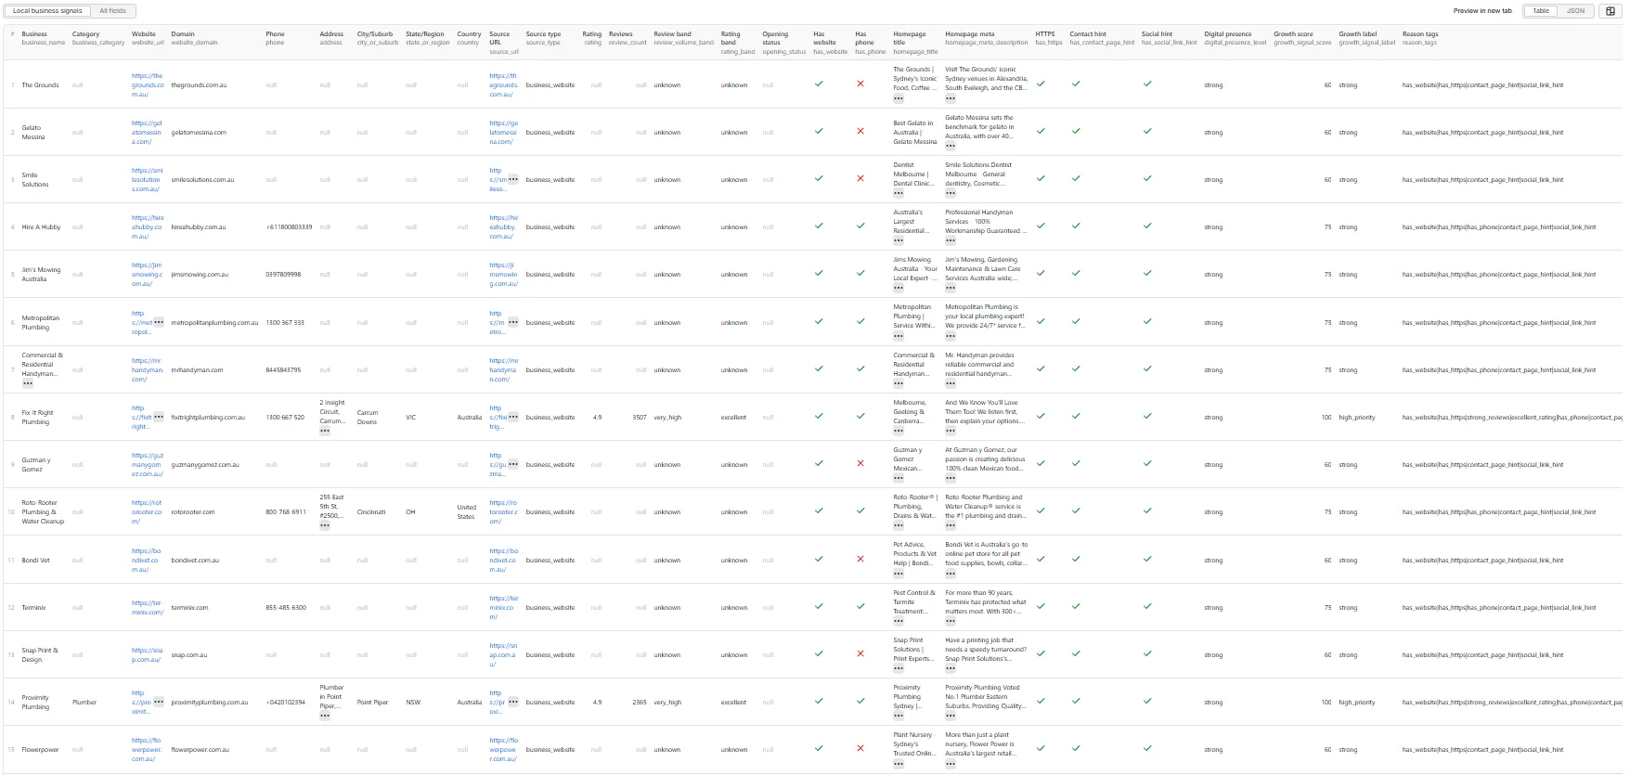Expand truncated address in Roto-Rooter row
This screenshot has width=1630, height=775.
[325, 525]
